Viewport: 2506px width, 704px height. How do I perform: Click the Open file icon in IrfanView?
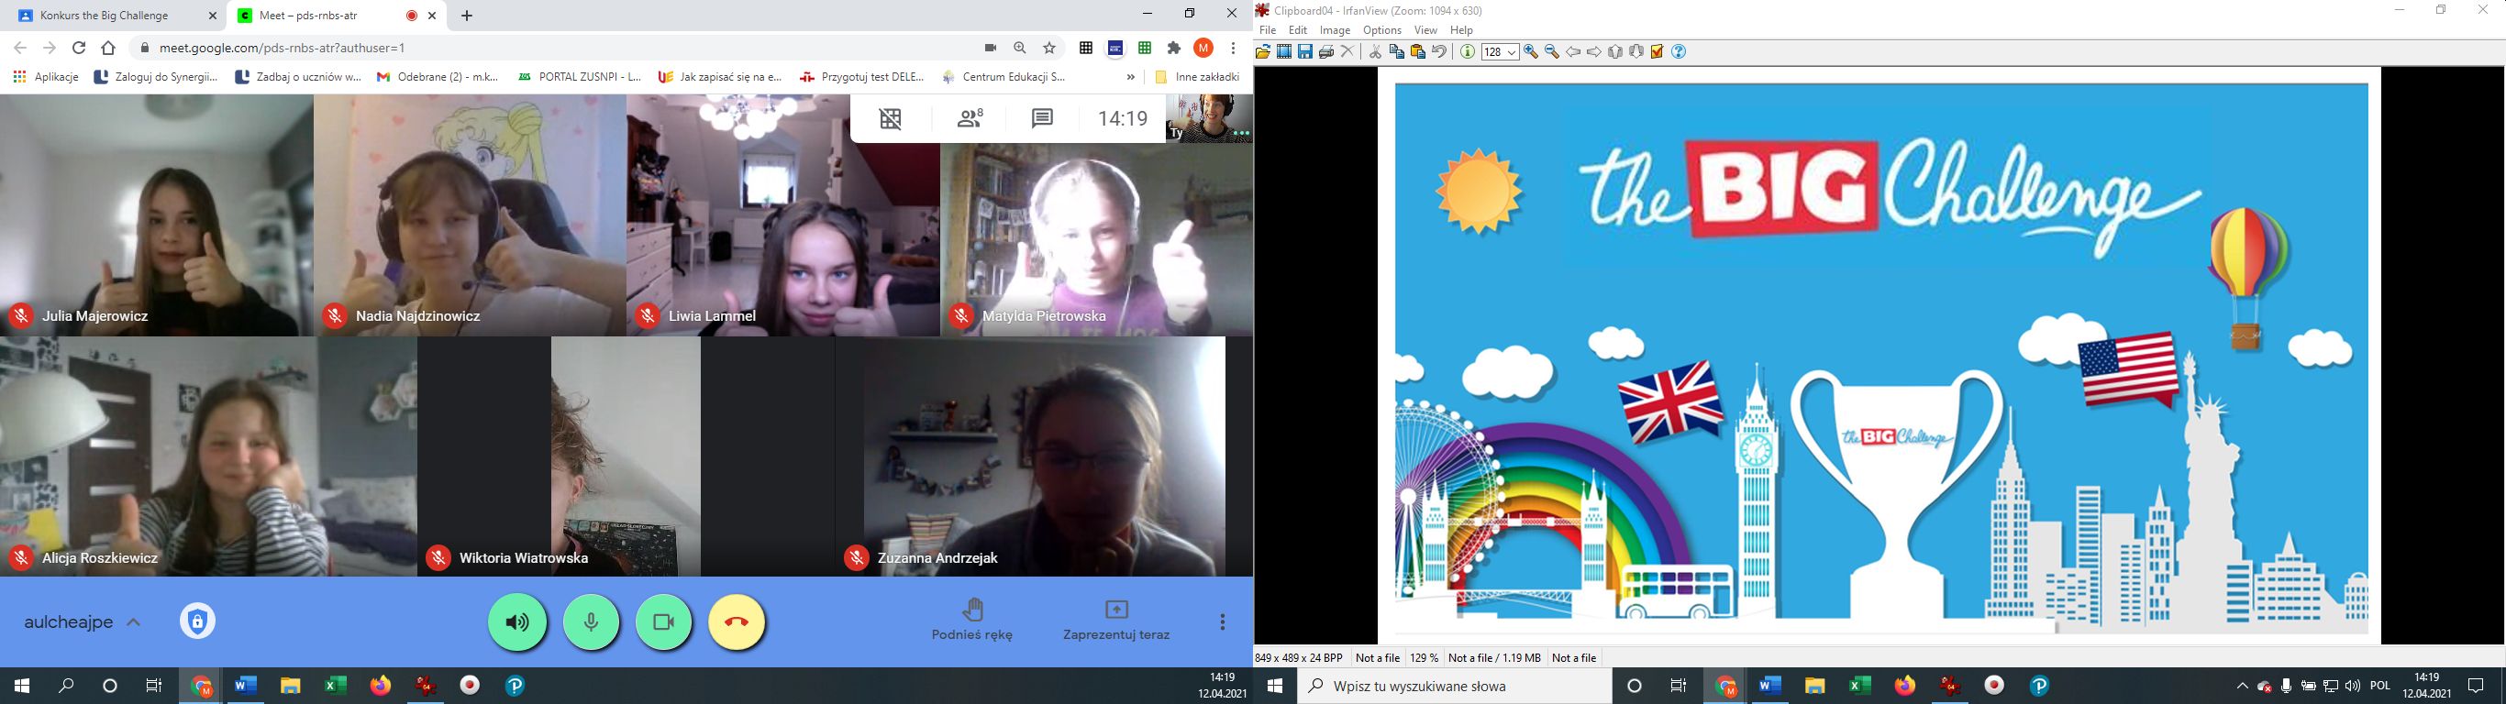pyautogui.click(x=1263, y=51)
